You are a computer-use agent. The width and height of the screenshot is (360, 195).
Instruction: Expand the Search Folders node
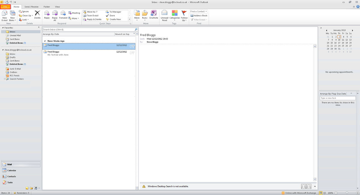(5, 79)
